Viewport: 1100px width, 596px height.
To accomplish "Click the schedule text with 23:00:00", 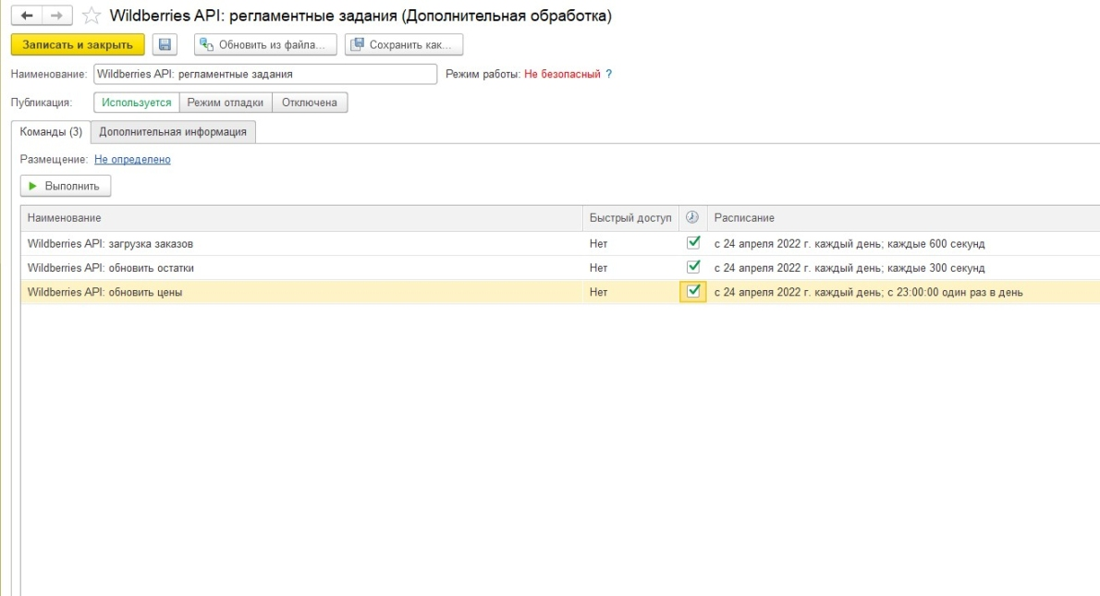I will 869,292.
